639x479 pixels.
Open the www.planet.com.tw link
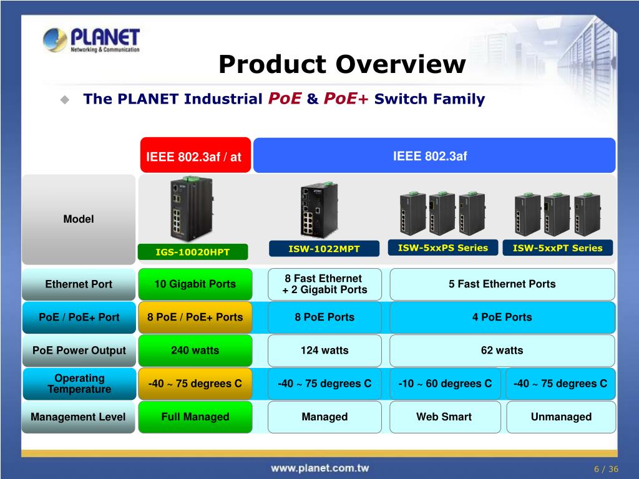click(320, 468)
